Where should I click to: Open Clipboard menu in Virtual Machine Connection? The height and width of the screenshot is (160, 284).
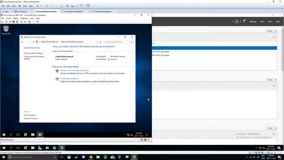(24, 18)
